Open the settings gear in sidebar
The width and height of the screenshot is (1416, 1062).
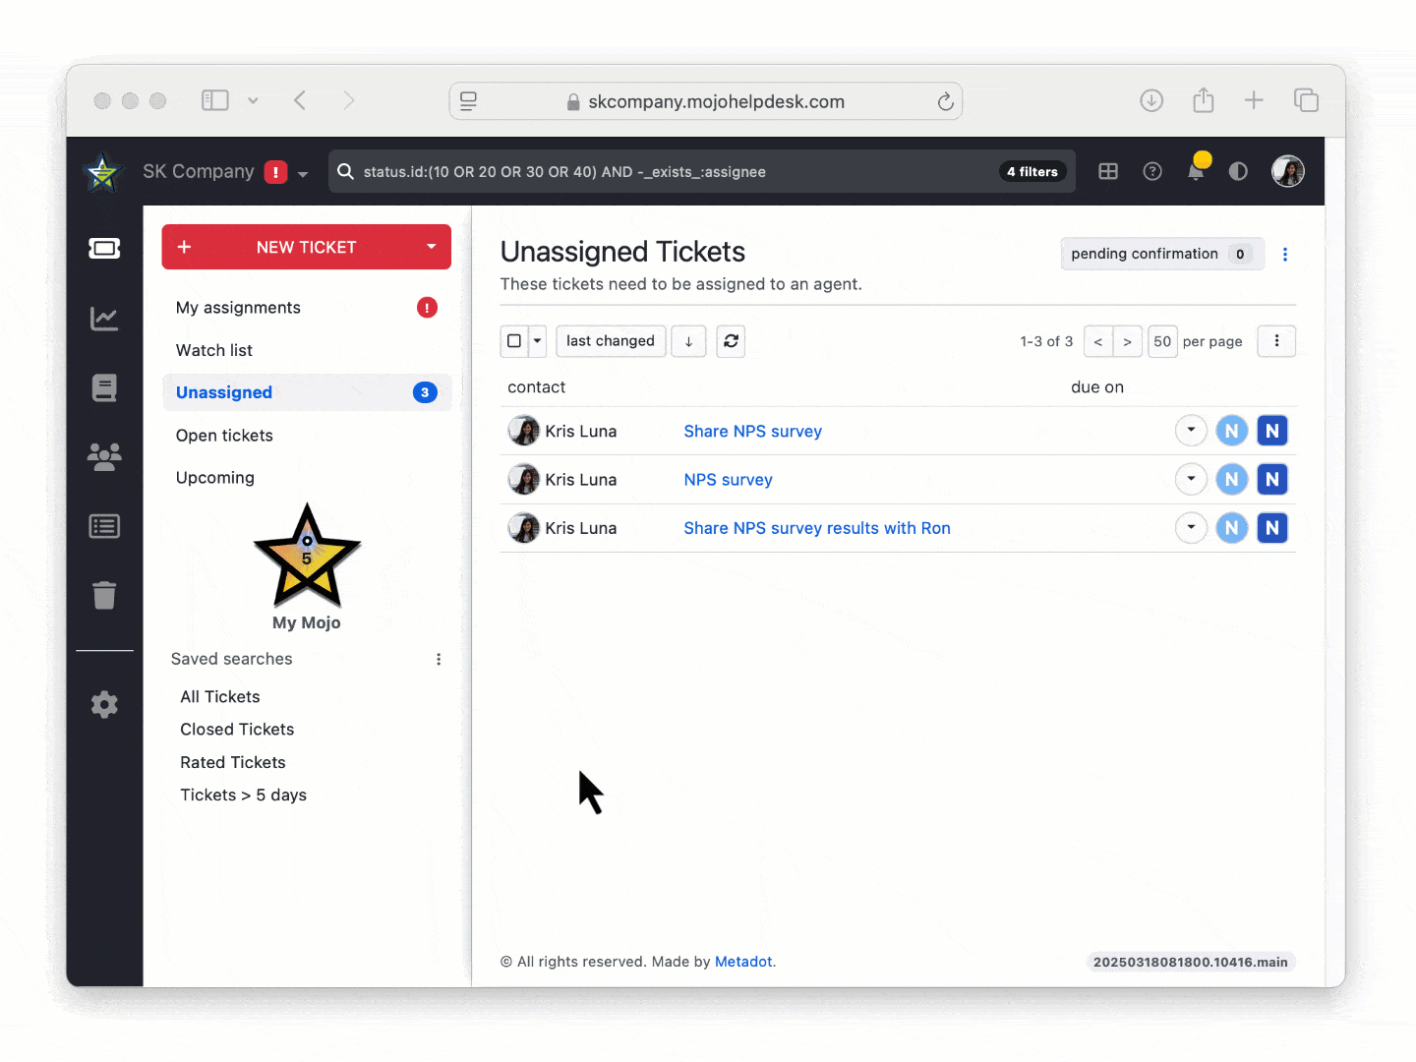[x=104, y=705]
